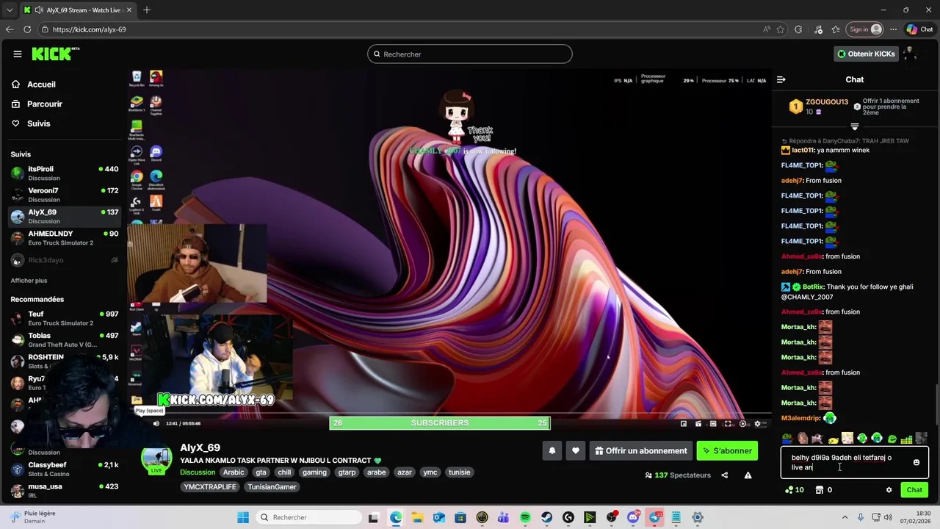
Task: Add page to favorites star icon
Action: 780,29
